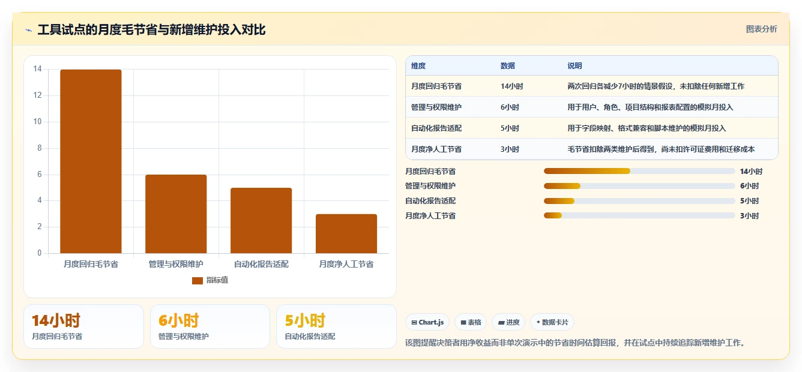Image resolution: width=802 pixels, height=372 pixels.
Task: Click the header icon beside the chart title
Action: [28, 30]
